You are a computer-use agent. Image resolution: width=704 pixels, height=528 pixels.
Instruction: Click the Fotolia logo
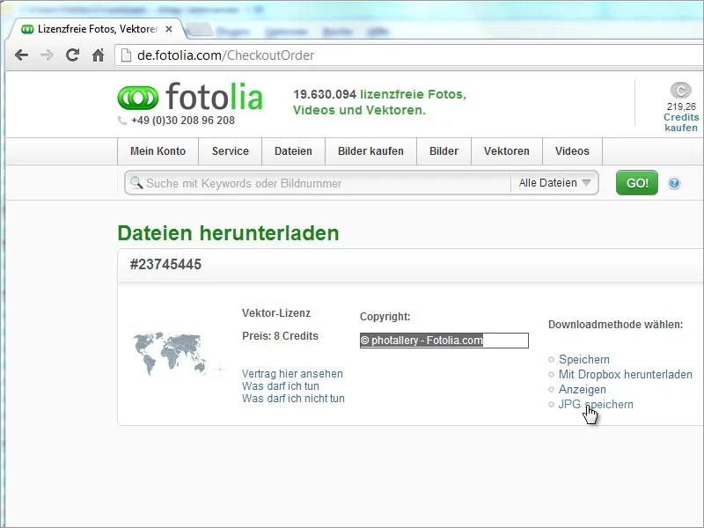point(190,96)
